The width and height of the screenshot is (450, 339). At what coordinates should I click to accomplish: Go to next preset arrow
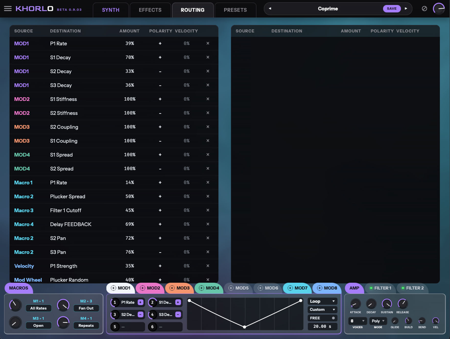click(x=406, y=8)
